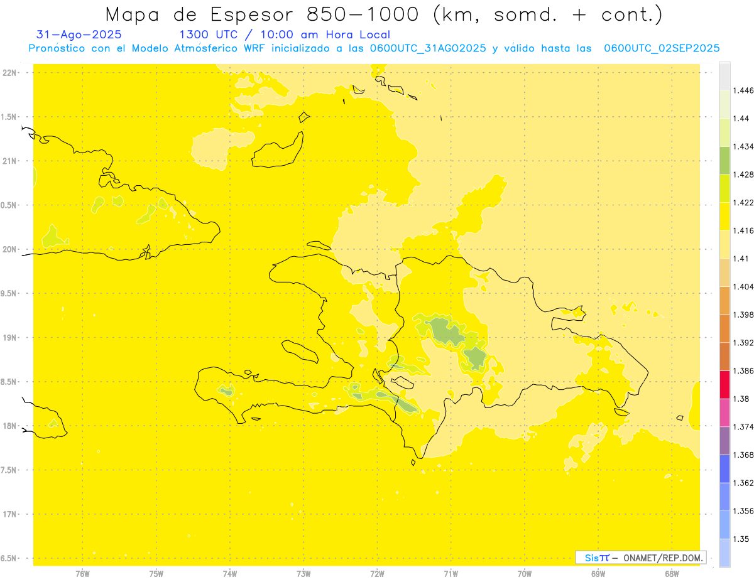Select the dark green legend swatch between 1.428 and 1.434
This screenshot has width=754, height=582.
(724, 160)
